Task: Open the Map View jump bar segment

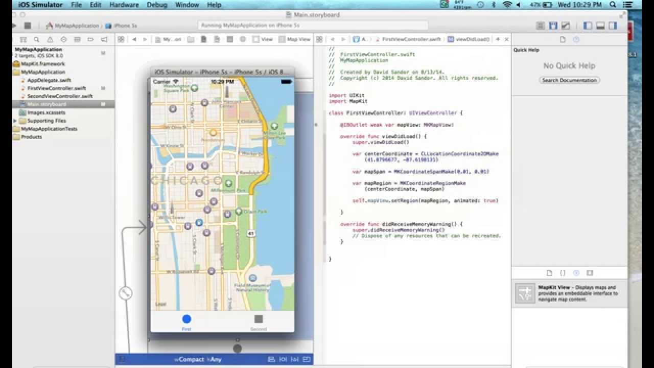Action: (x=295, y=39)
